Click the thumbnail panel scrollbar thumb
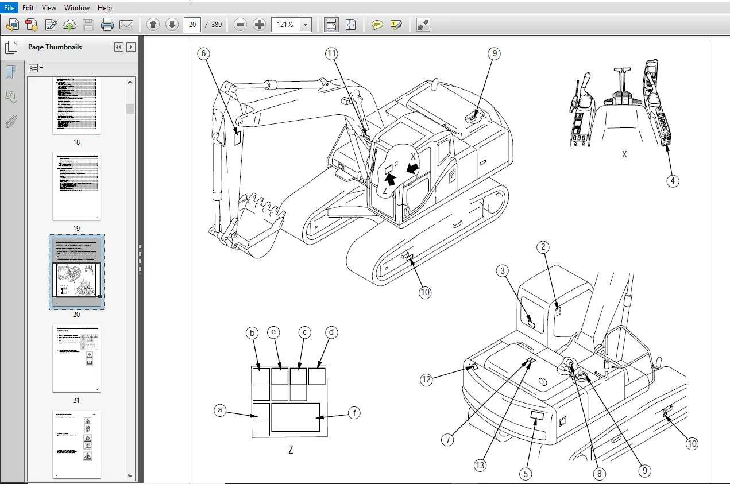Image resolution: width=730 pixels, height=484 pixels. (x=130, y=109)
